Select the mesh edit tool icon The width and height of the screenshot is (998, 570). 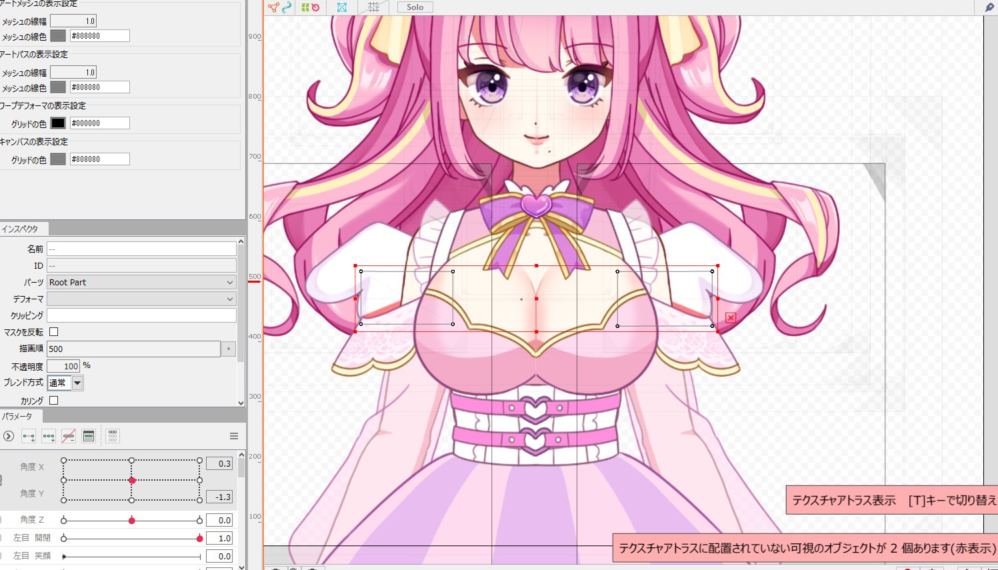(273, 7)
